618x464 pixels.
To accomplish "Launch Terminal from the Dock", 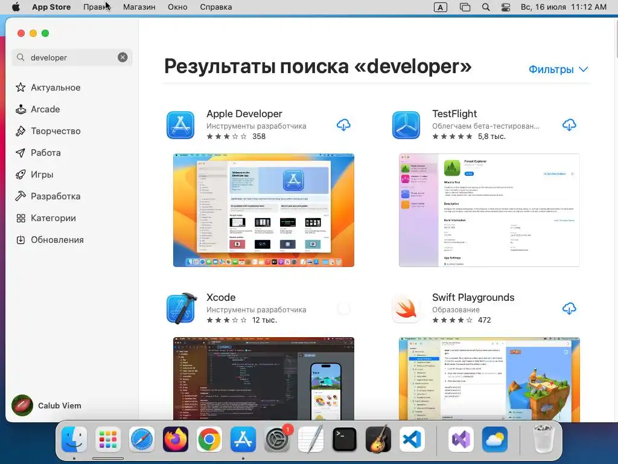I will tap(345, 439).
